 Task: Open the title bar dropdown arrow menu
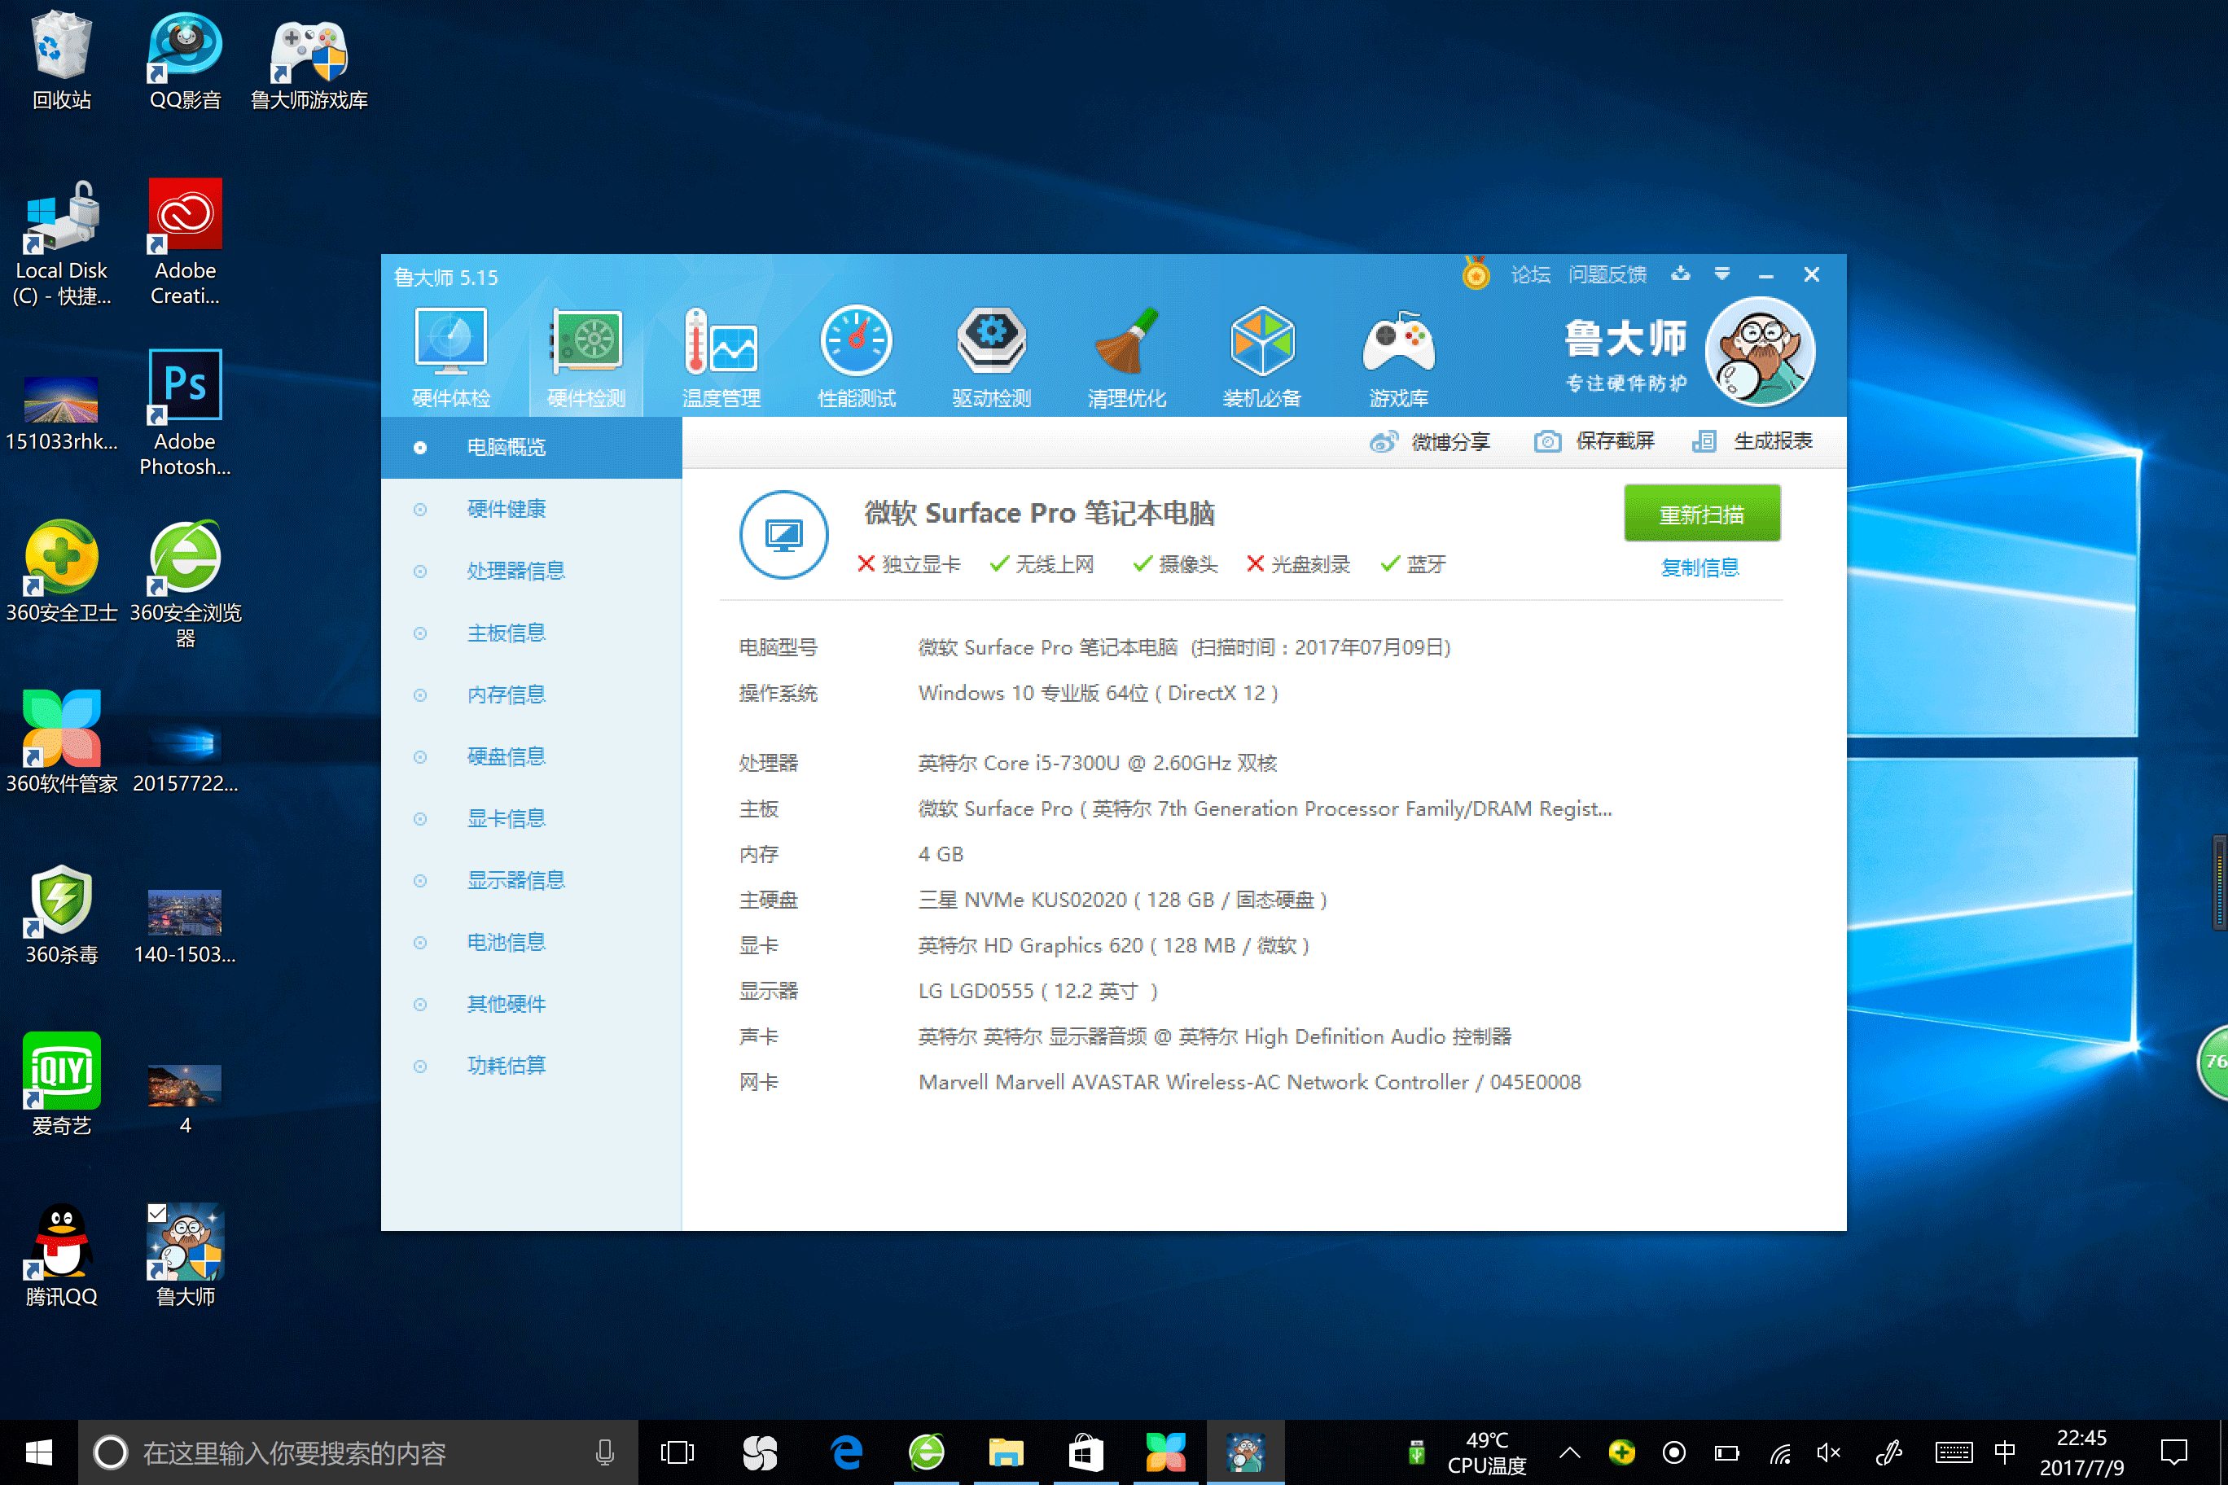tap(1721, 274)
